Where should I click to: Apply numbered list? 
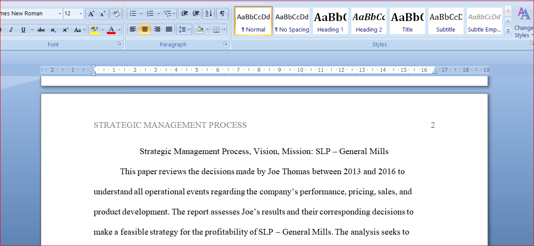click(150, 14)
